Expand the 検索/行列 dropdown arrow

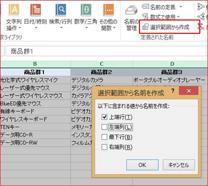[x=61, y=28]
